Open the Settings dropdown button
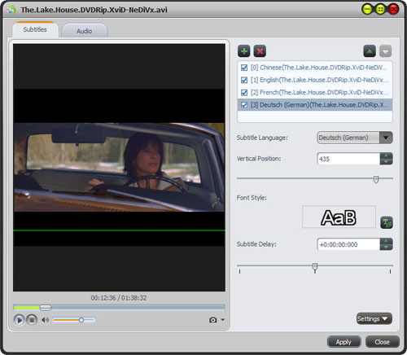407x355 pixels. click(374, 318)
